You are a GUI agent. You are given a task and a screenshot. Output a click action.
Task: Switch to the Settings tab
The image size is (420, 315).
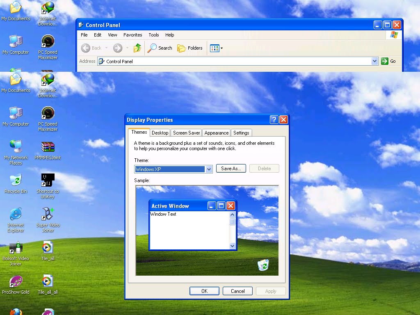tap(241, 133)
